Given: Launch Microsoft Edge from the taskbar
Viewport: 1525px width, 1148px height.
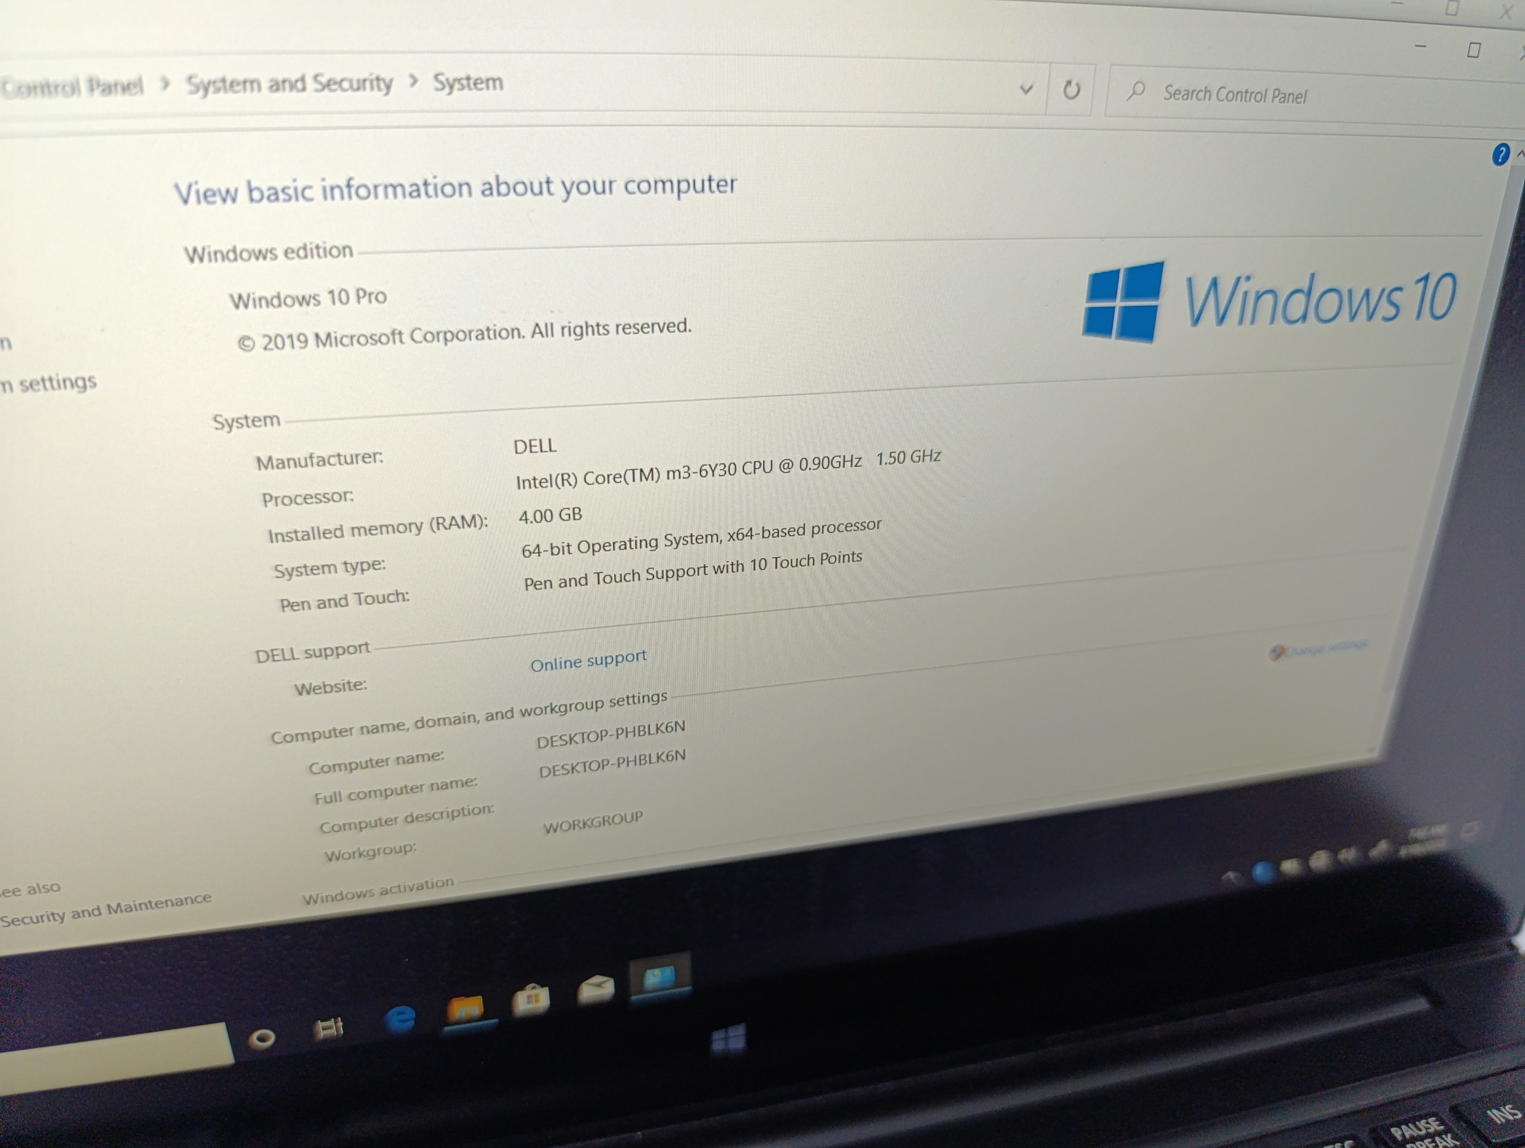Looking at the screenshot, I should pos(400,1018).
